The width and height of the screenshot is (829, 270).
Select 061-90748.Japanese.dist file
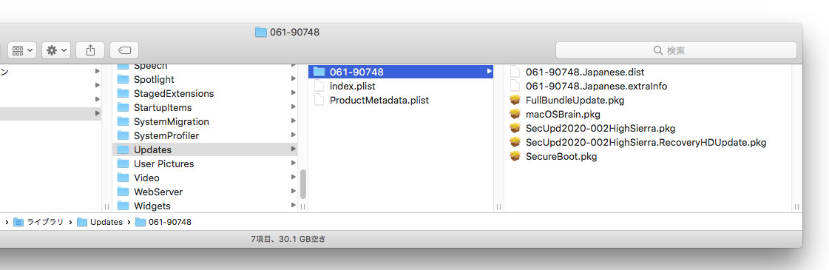585,72
